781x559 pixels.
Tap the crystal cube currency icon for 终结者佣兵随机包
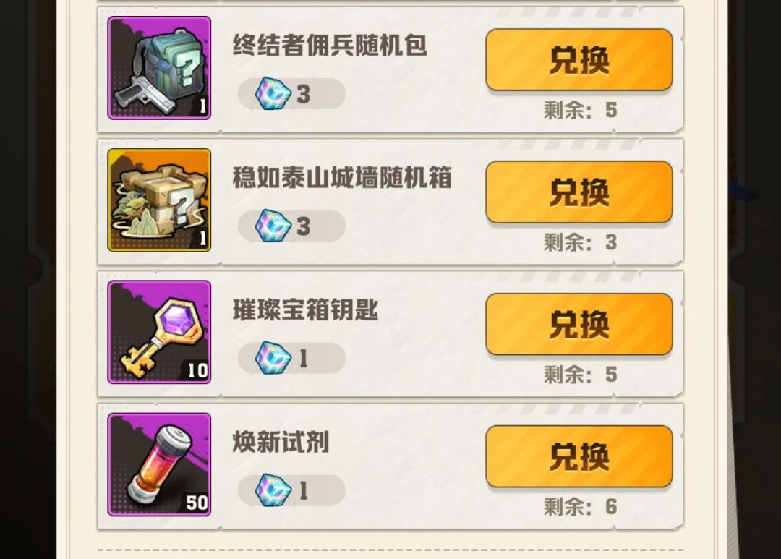click(x=273, y=93)
